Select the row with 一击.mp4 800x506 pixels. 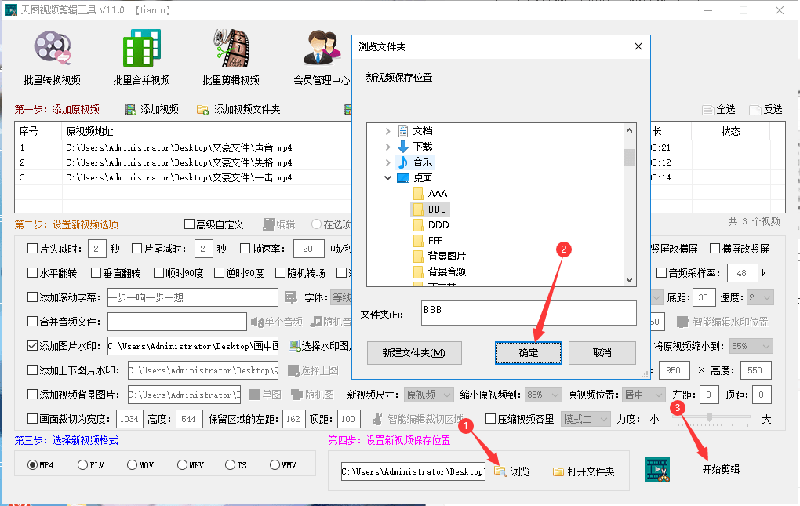184,177
